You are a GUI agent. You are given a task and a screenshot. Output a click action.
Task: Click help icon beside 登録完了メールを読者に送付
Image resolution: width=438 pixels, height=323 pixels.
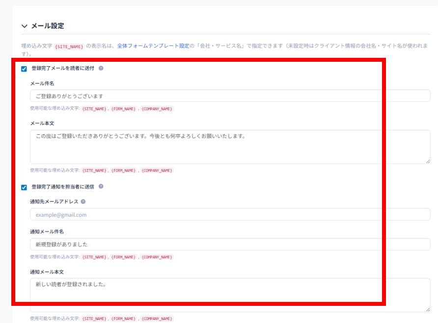click(101, 69)
